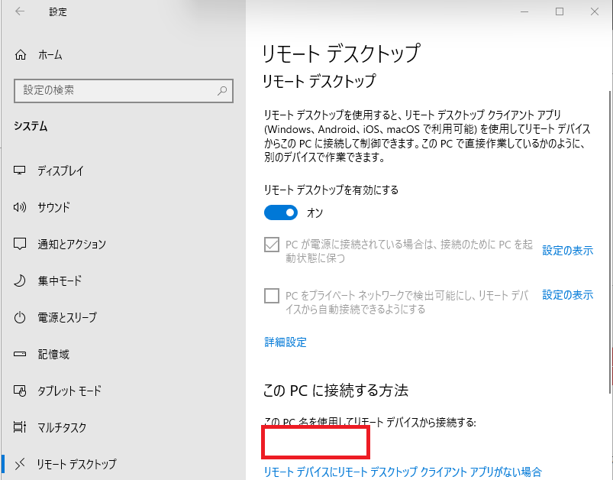The height and width of the screenshot is (480, 613).
Task: Open the 通知とアクション icon
Action: coord(21,244)
